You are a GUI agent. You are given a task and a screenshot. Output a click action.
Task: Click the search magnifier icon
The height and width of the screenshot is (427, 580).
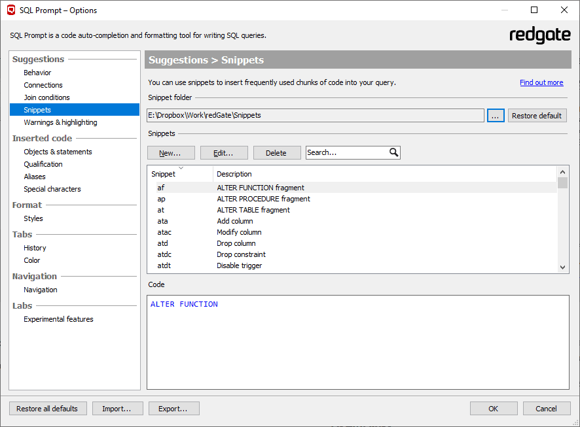pos(393,152)
